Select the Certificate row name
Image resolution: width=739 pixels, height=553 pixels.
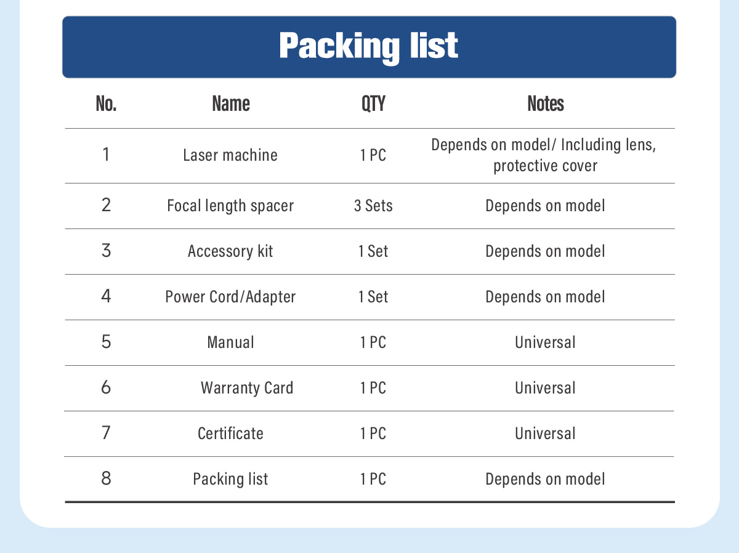[x=230, y=434]
